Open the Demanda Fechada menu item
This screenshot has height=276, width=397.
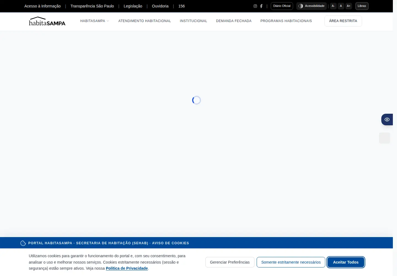(234, 21)
